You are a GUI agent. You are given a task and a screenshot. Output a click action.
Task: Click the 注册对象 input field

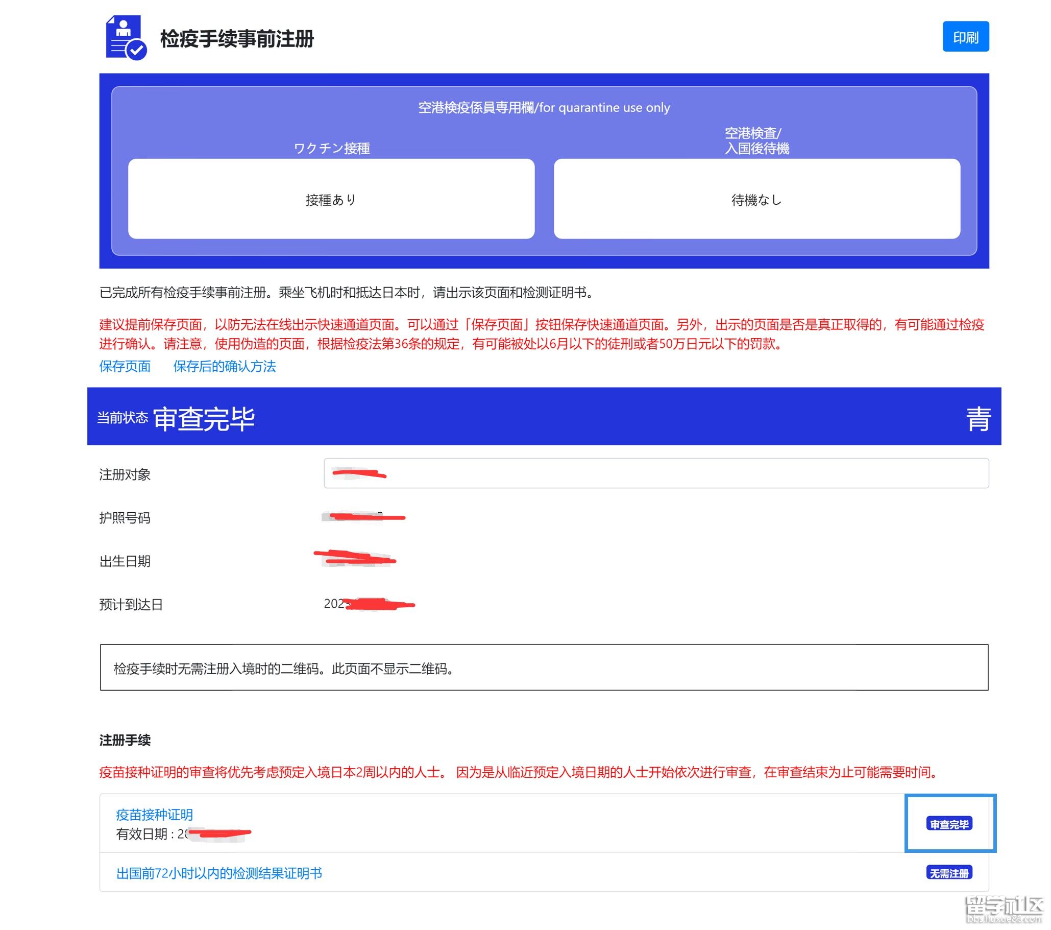[x=655, y=473]
